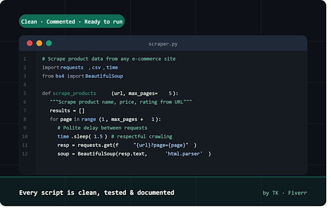Click the "(url, max_pages=" parameters

click(x=134, y=94)
